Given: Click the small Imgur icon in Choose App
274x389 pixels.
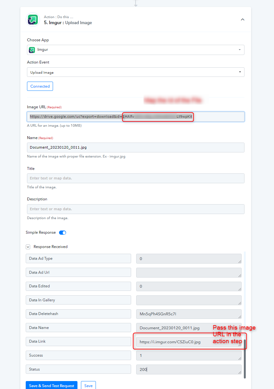Looking at the screenshot, I should tap(32, 50).
